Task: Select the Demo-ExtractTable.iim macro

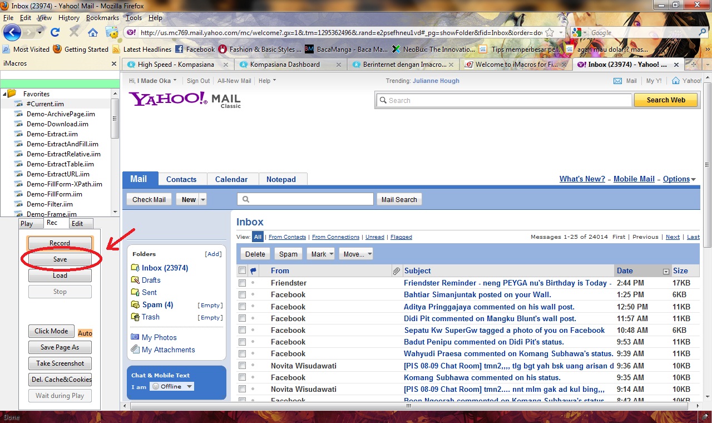Action: click(x=60, y=164)
